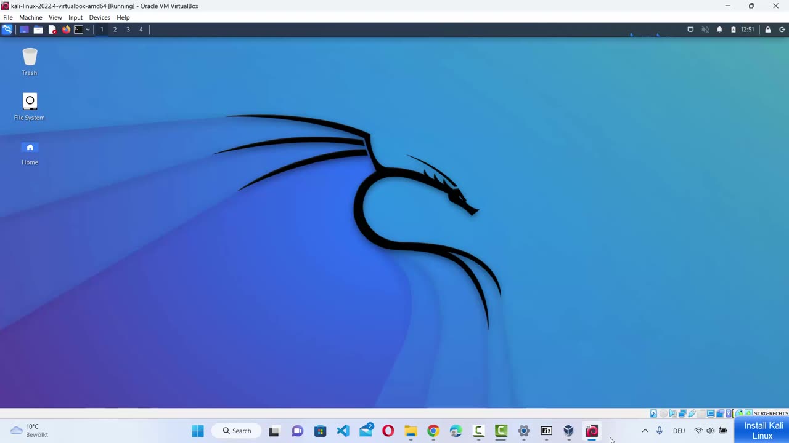This screenshot has width=789, height=443.
Task: Switch to workspace 1
Action: 102,30
